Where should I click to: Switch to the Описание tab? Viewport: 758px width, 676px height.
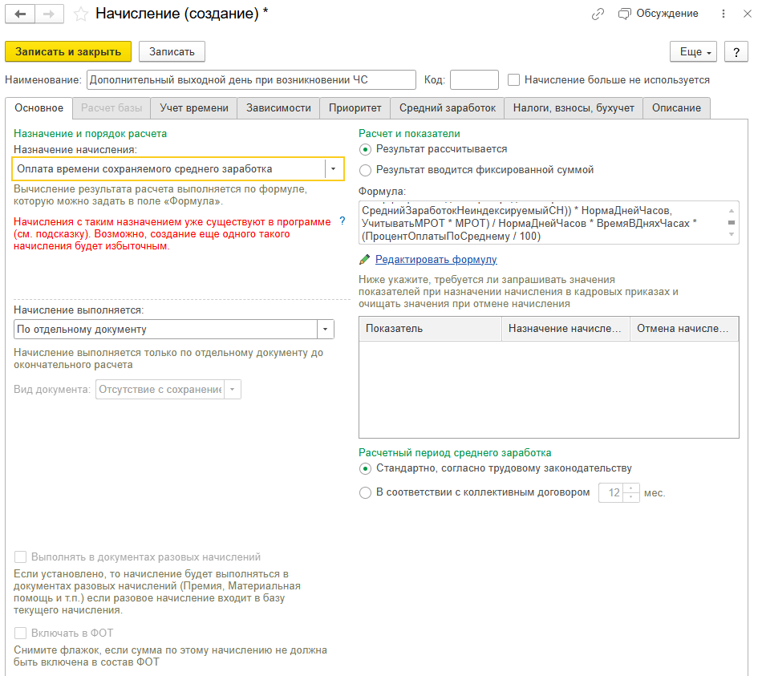[676, 107]
